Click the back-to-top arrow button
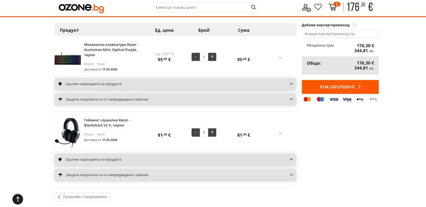The width and height of the screenshot is (426, 207). (x=17, y=199)
